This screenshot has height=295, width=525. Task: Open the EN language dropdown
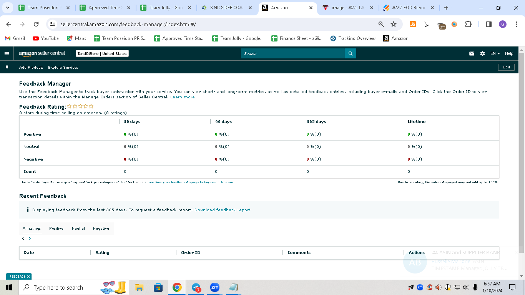coord(495,54)
